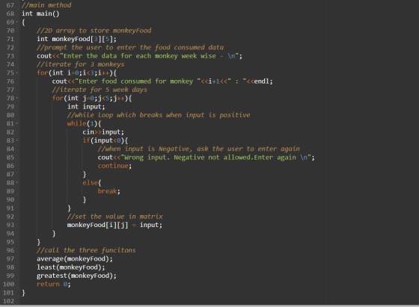
Task: Click line number 102 in the gutter
Action: (x=8, y=301)
